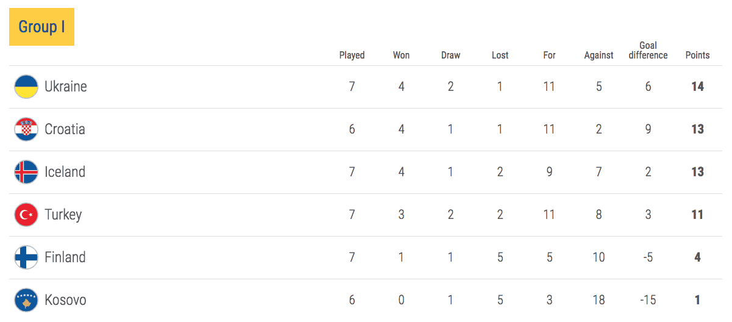Click the Goal difference column header
Viewport: 732px width, 322px height.
648,50
